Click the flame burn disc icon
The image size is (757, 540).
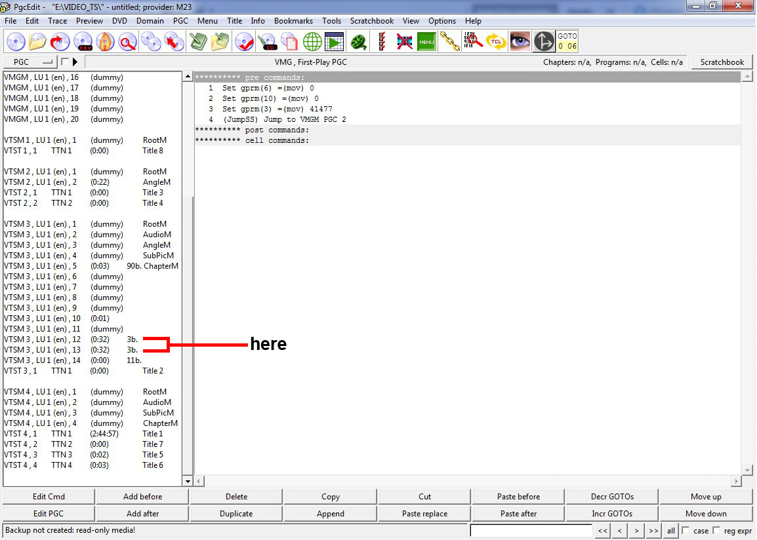tap(105, 42)
